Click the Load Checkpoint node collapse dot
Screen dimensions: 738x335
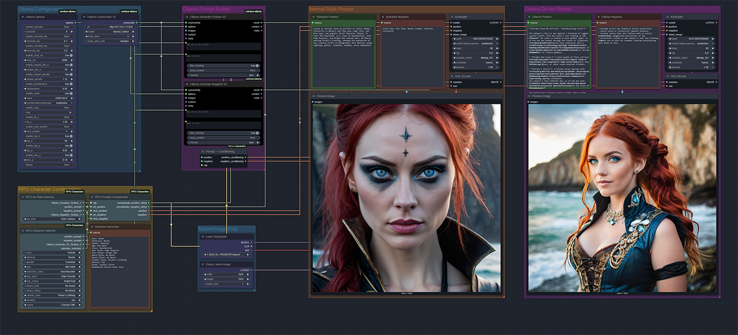pyautogui.click(x=202, y=236)
